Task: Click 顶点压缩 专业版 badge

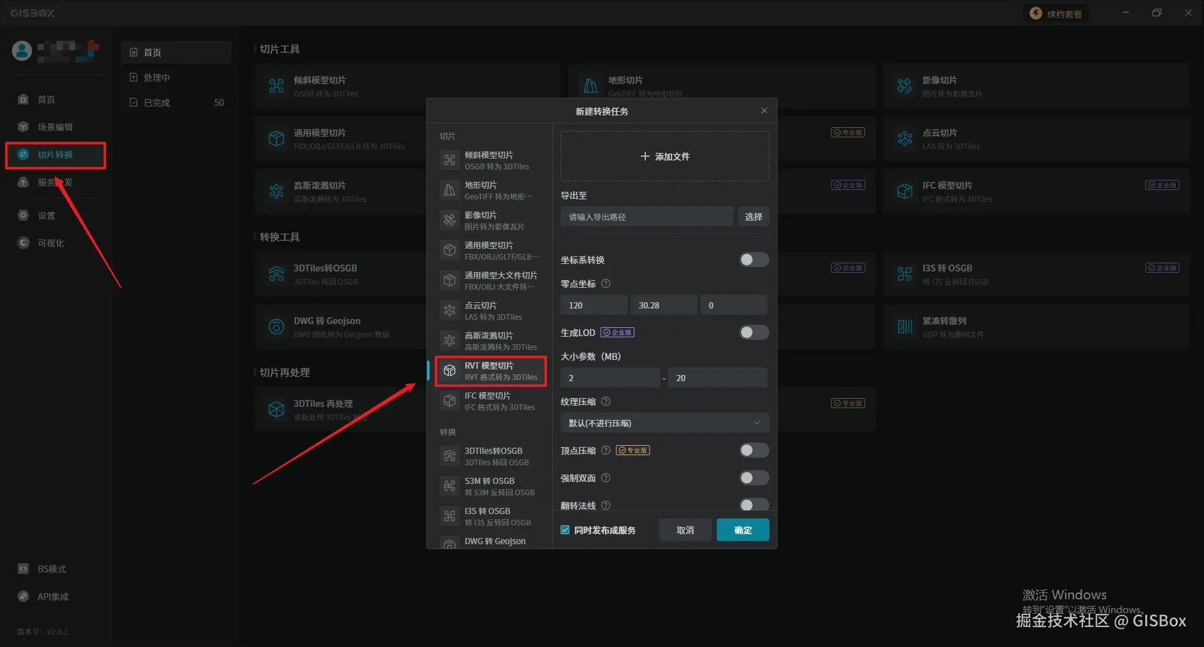Action: point(633,450)
